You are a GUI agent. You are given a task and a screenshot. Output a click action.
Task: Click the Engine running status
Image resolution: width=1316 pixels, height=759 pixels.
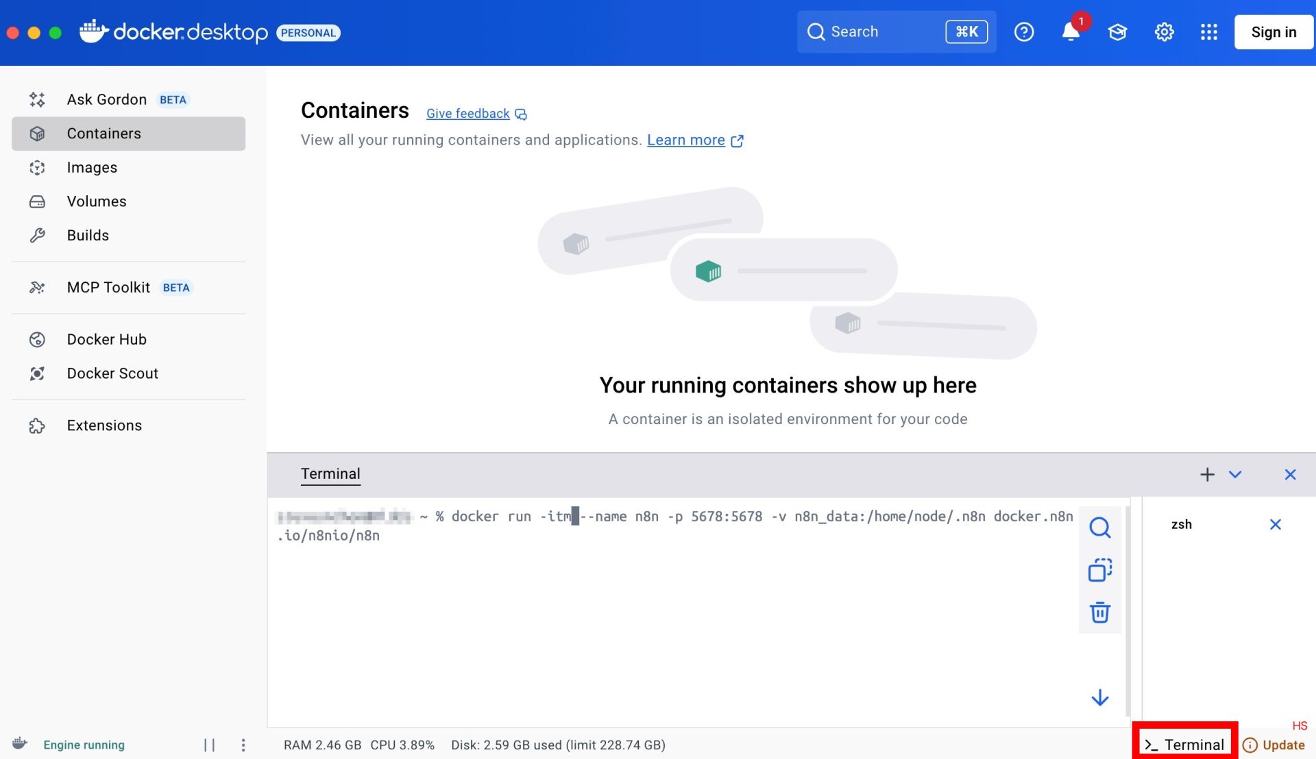coord(84,745)
